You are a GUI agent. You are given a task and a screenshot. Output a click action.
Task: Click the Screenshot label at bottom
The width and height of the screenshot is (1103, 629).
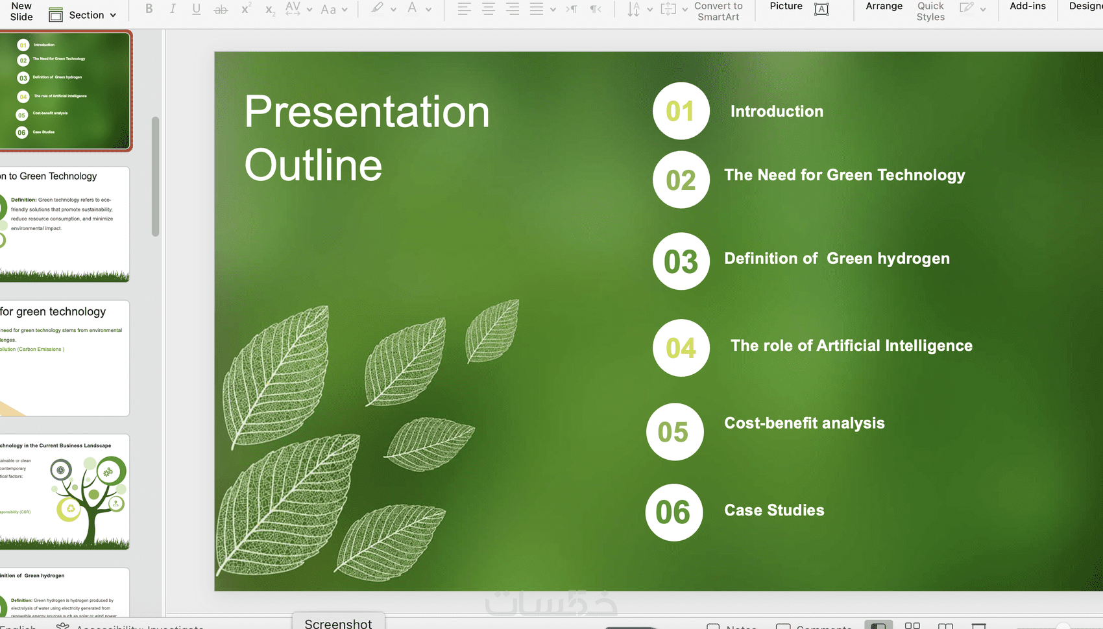pyautogui.click(x=339, y=623)
